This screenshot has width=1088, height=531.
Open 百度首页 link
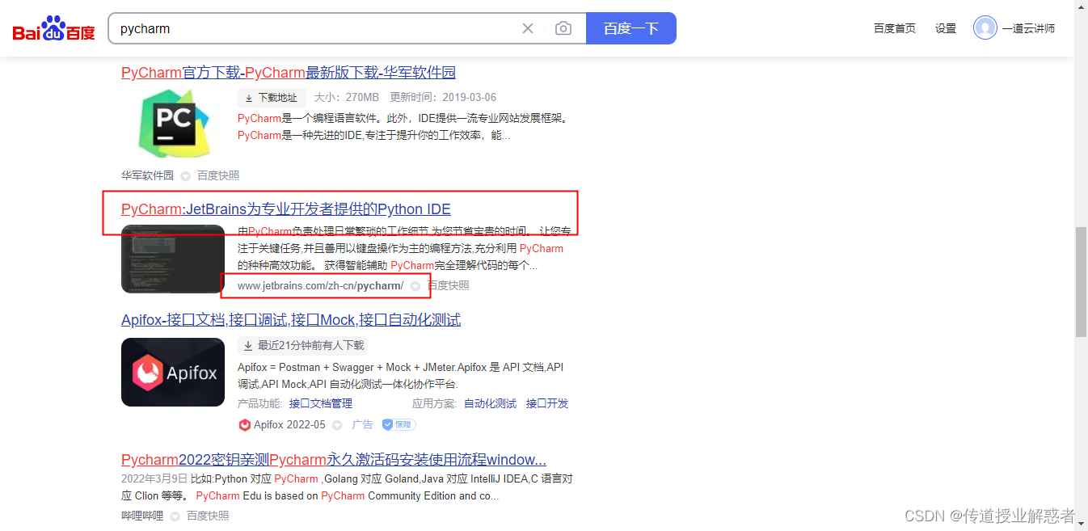pyautogui.click(x=895, y=28)
